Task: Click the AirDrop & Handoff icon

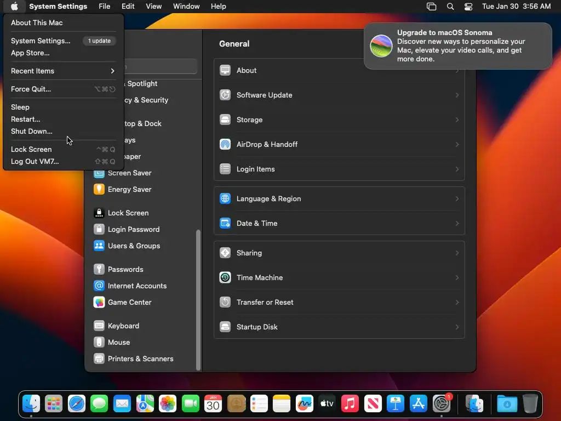Action: click(x=225, y=144)
